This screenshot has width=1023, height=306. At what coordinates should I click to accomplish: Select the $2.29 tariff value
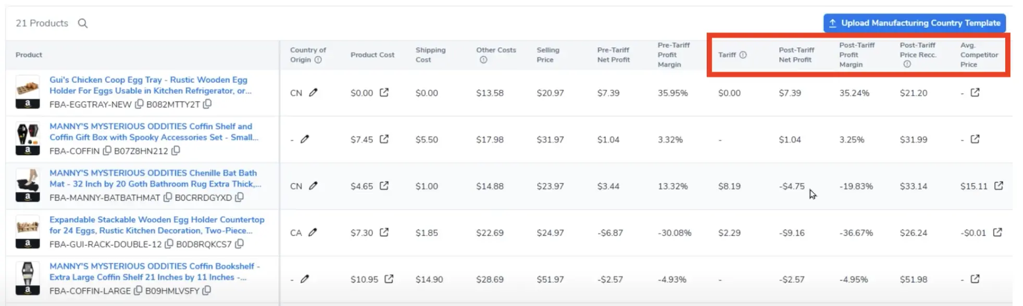(729, 233)
